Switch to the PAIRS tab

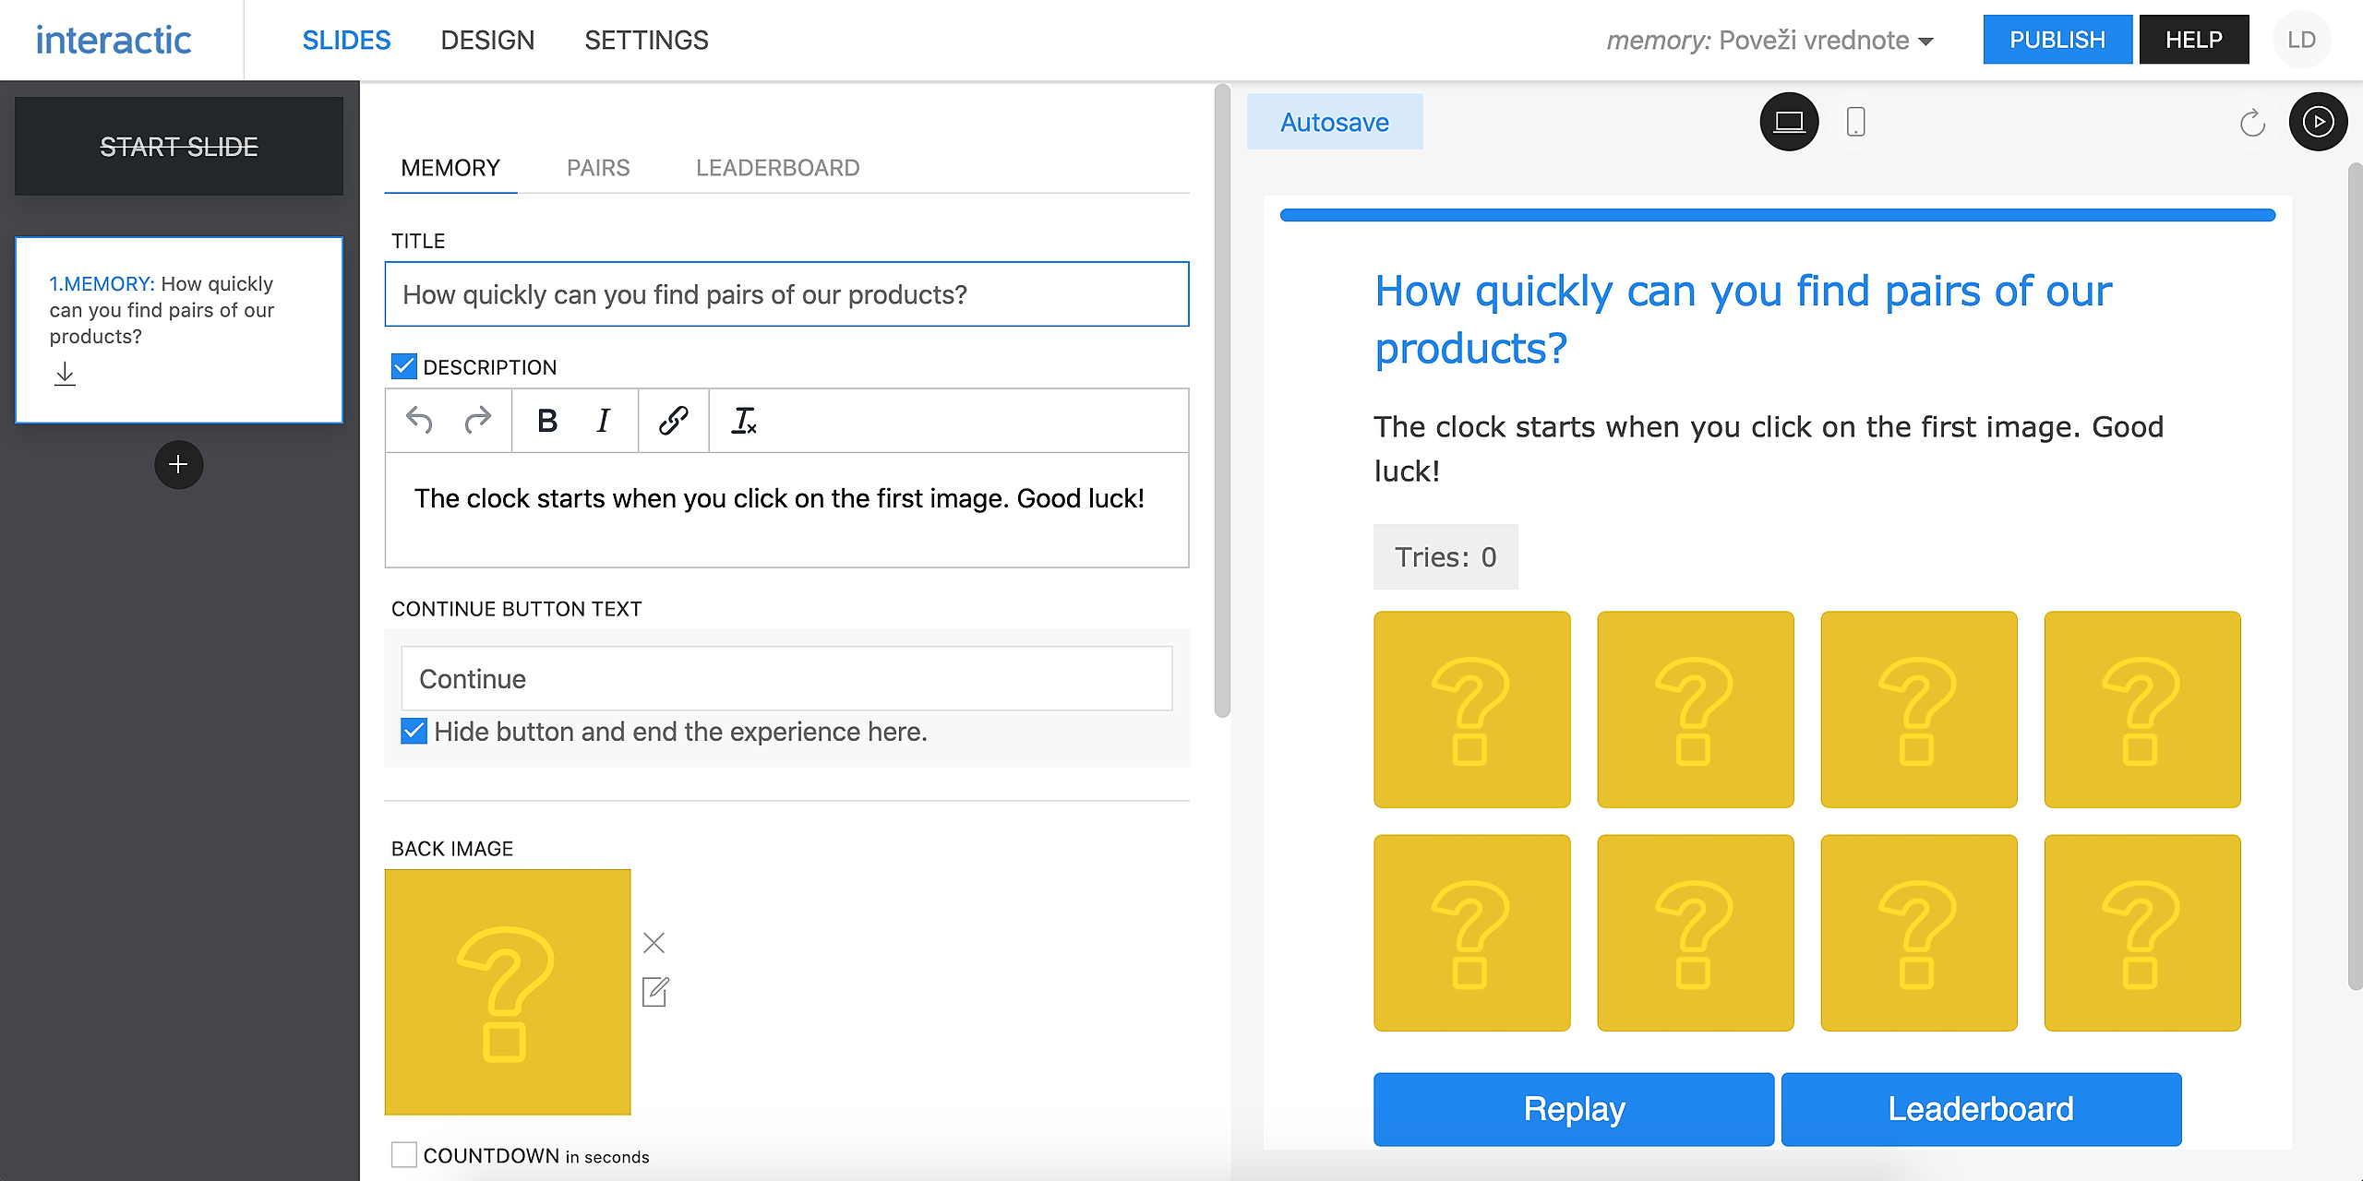(x=598, y=168)
